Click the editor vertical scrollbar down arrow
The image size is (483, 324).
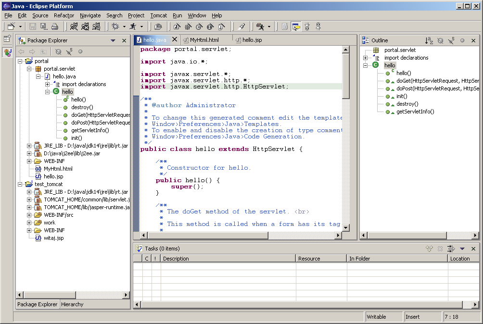click(345, 228)
